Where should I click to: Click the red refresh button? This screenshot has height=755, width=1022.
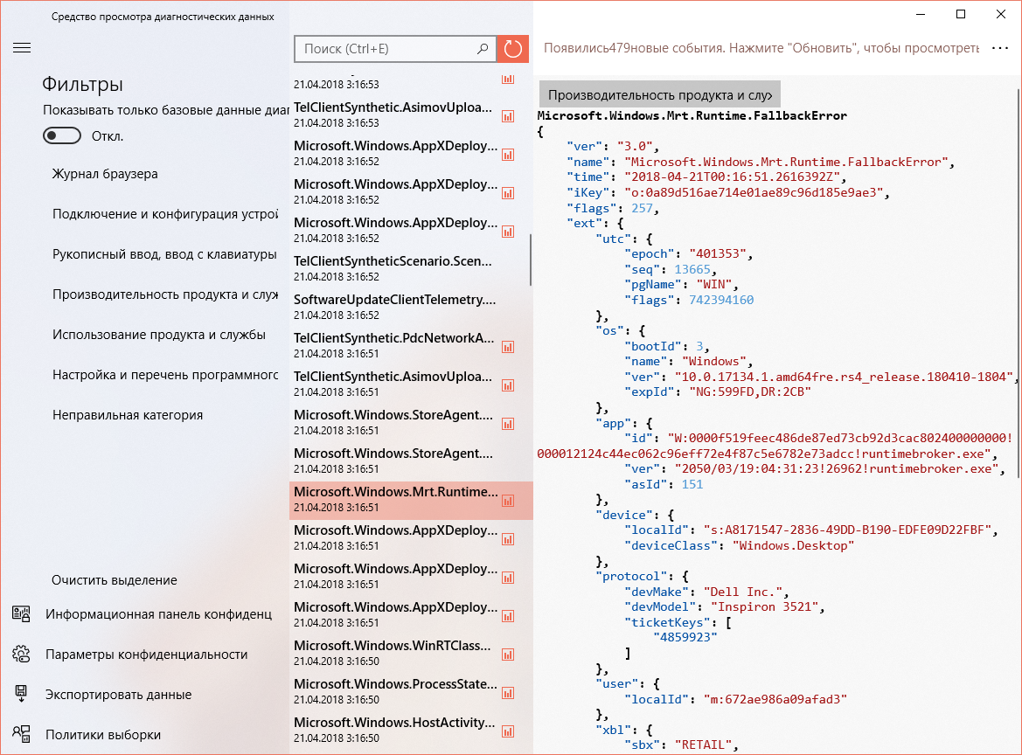pos(513,49)
